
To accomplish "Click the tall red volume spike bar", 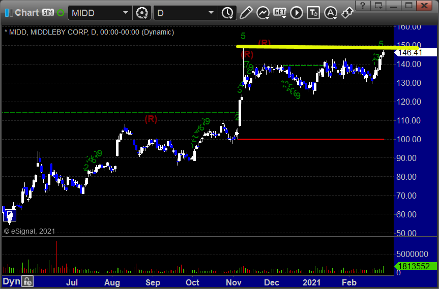I will tap(57, 257).
